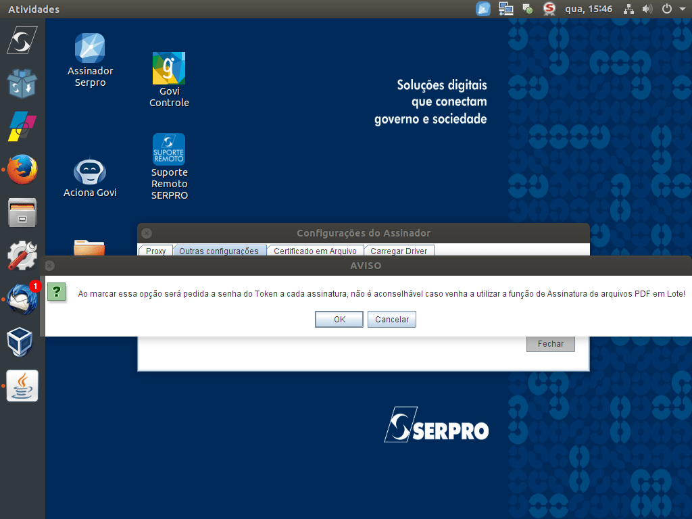Open the partially hidden desktop folder icon
The image size is (692, 519).
pos(89,247)
